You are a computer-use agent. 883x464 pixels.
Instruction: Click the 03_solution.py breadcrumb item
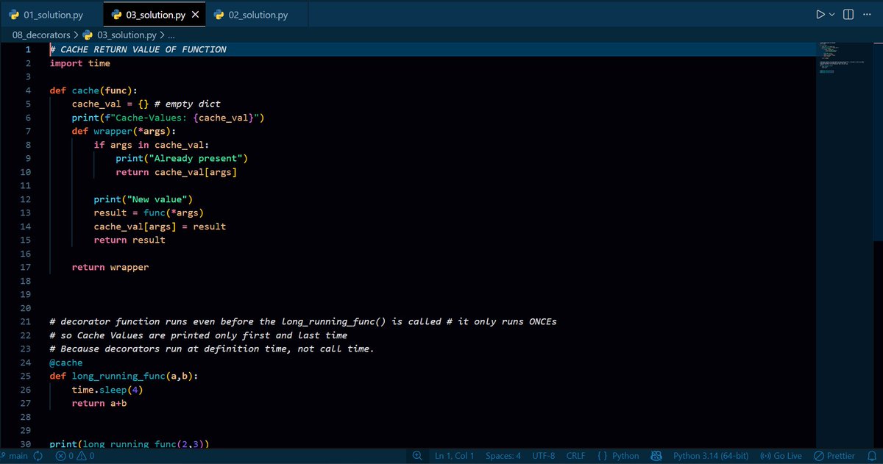tap(127, 35)
